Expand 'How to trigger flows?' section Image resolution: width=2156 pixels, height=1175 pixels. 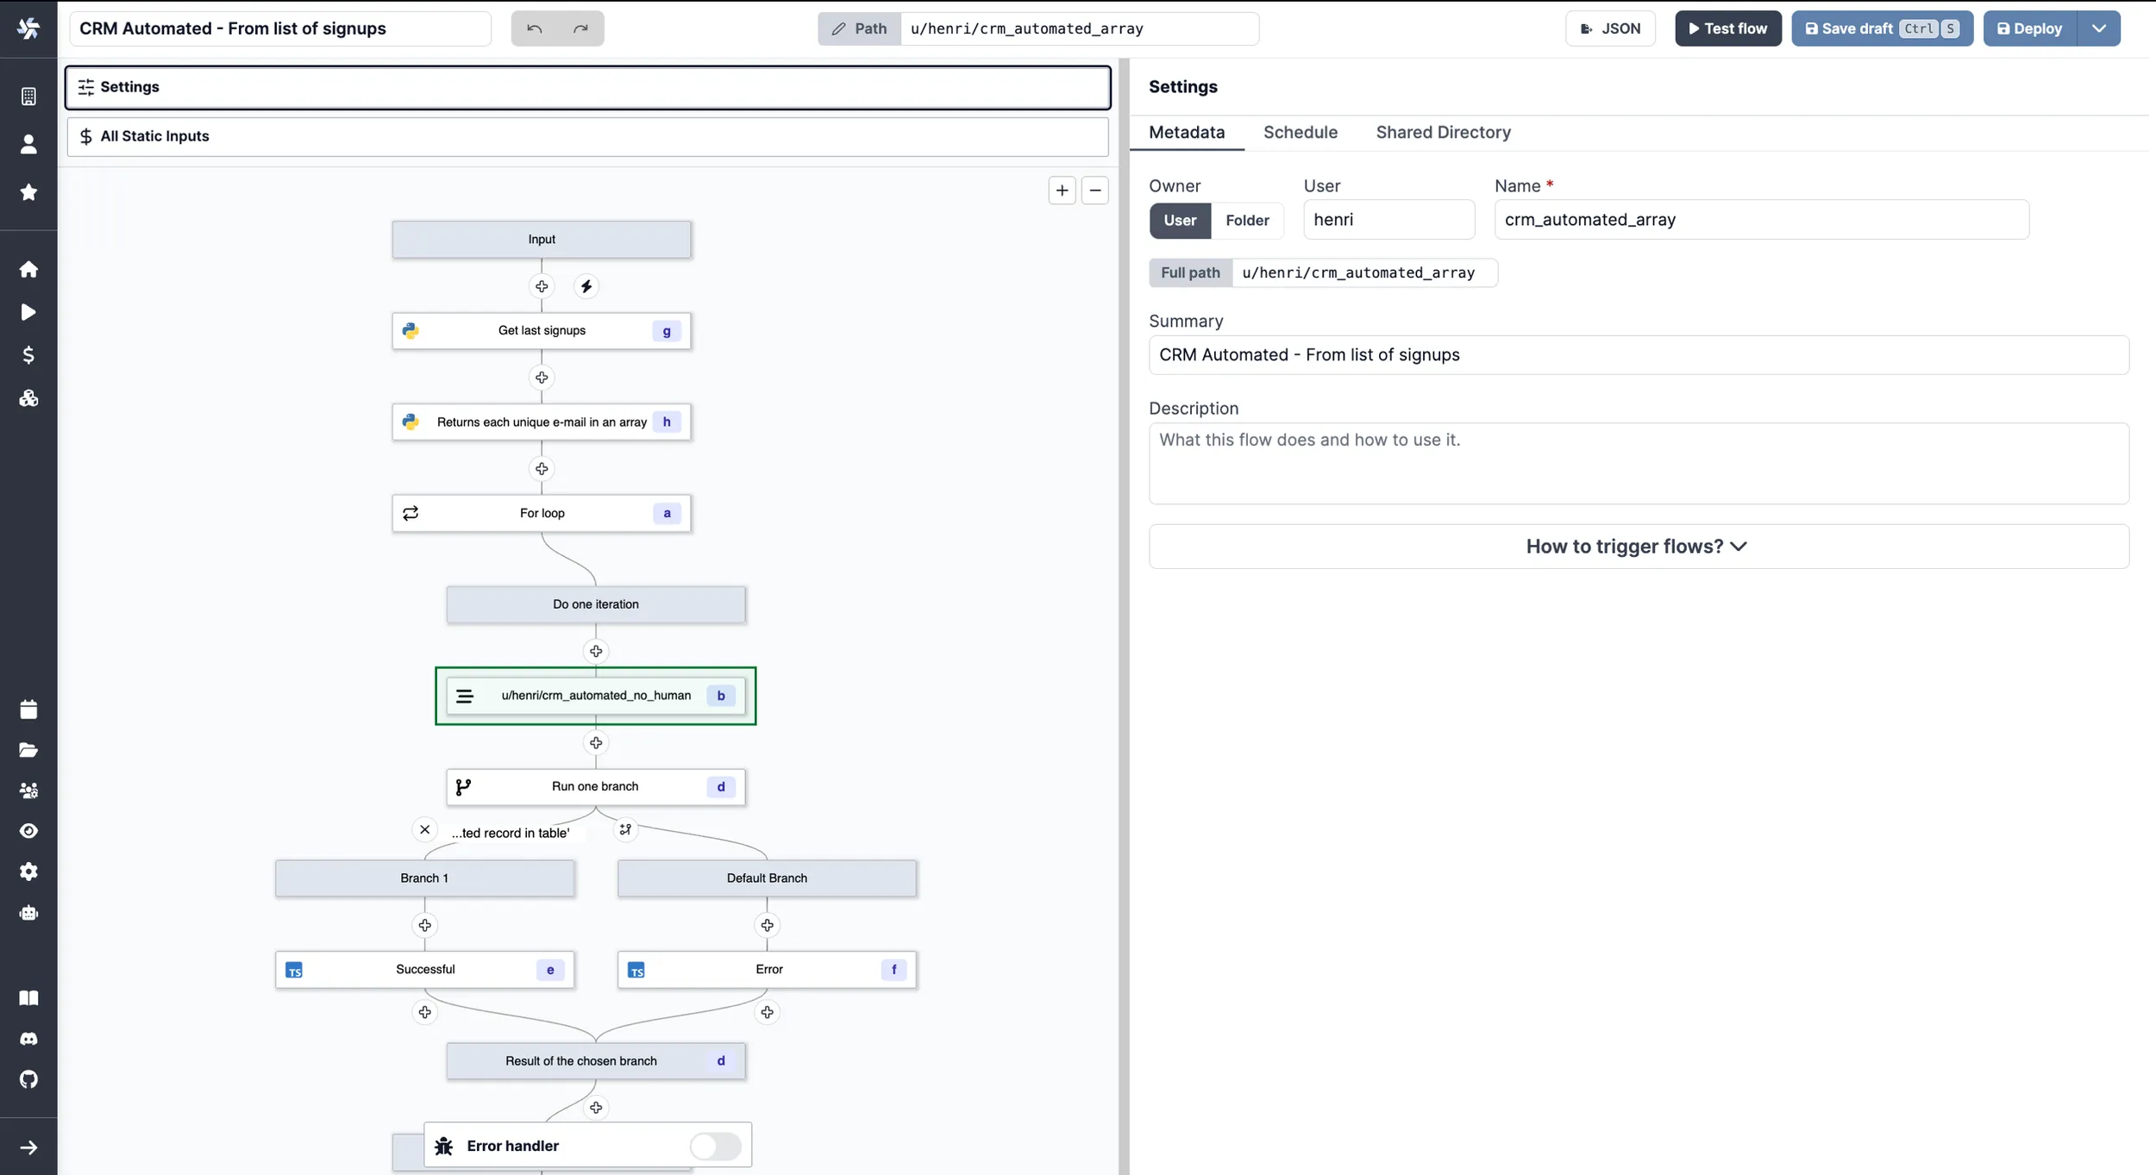point(1637,546)
